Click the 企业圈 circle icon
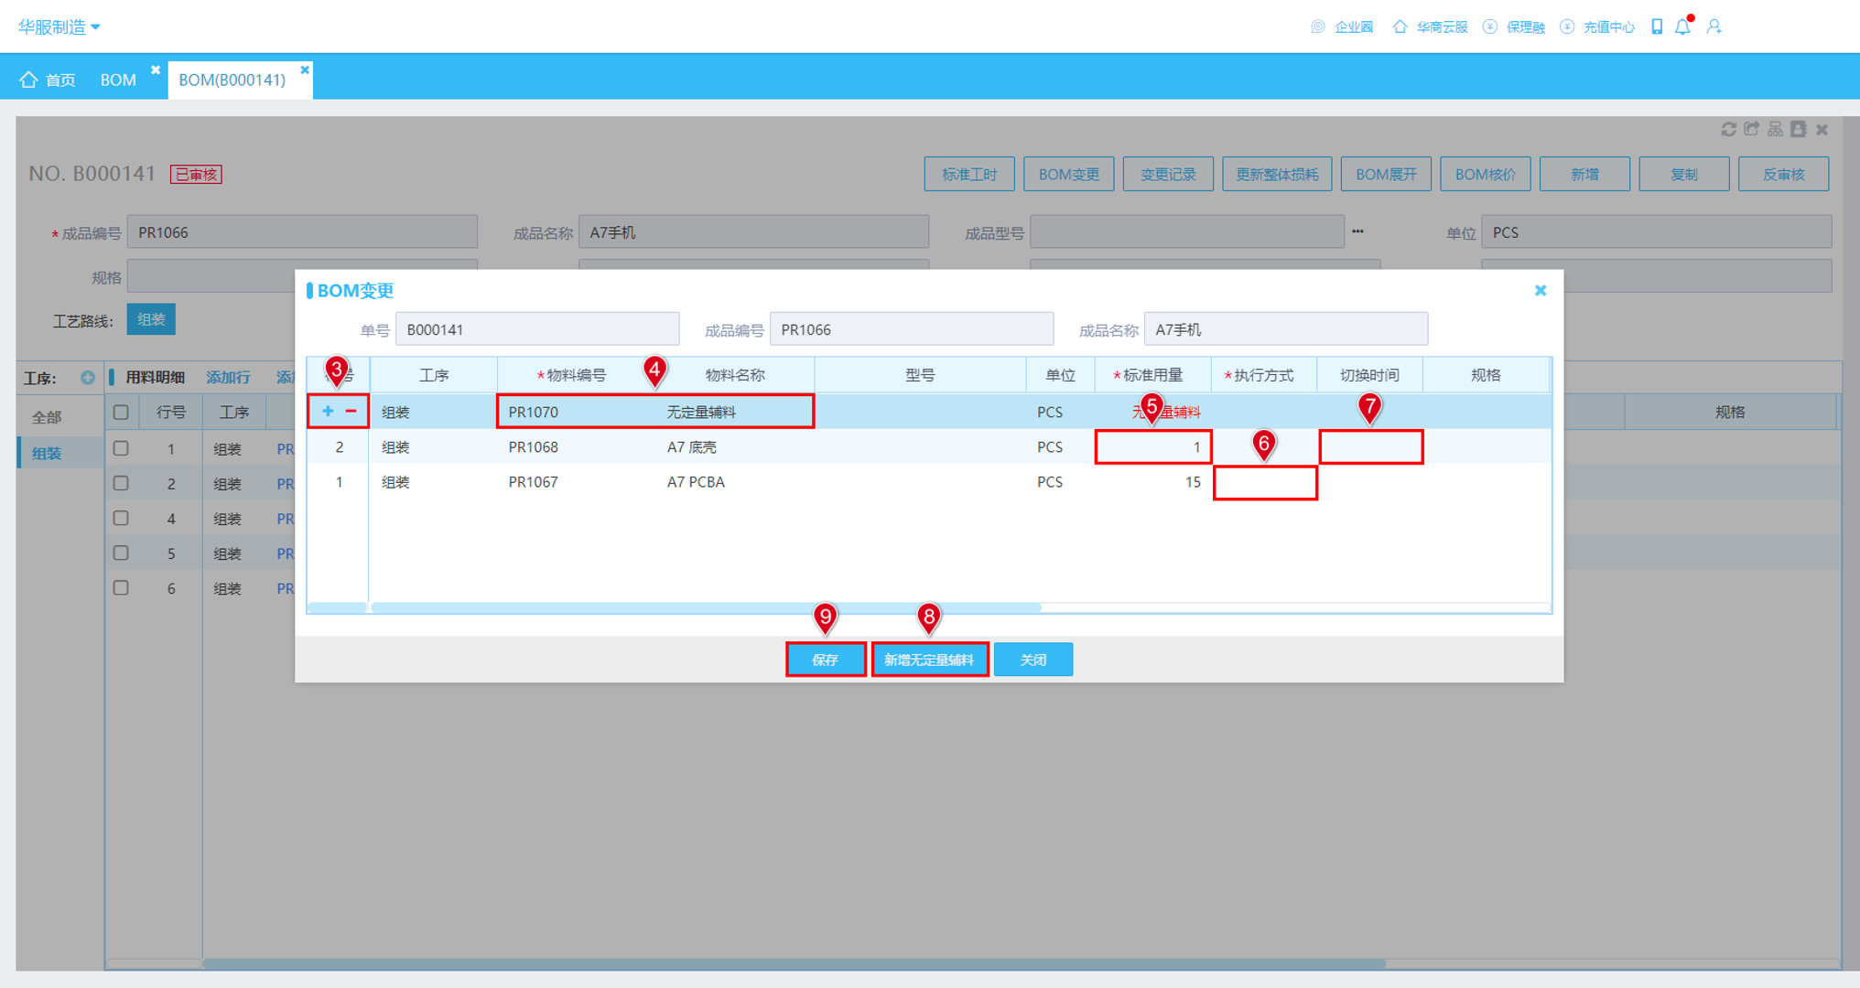1860x988 pixels. click(1318, 27)
